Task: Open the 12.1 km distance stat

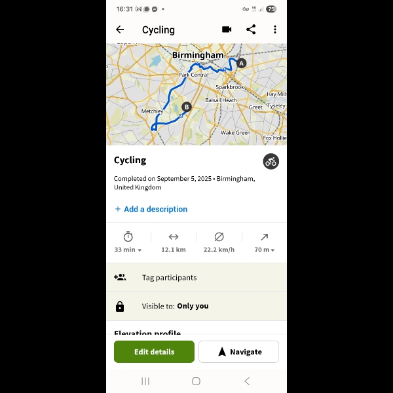Action: (174, 242)
